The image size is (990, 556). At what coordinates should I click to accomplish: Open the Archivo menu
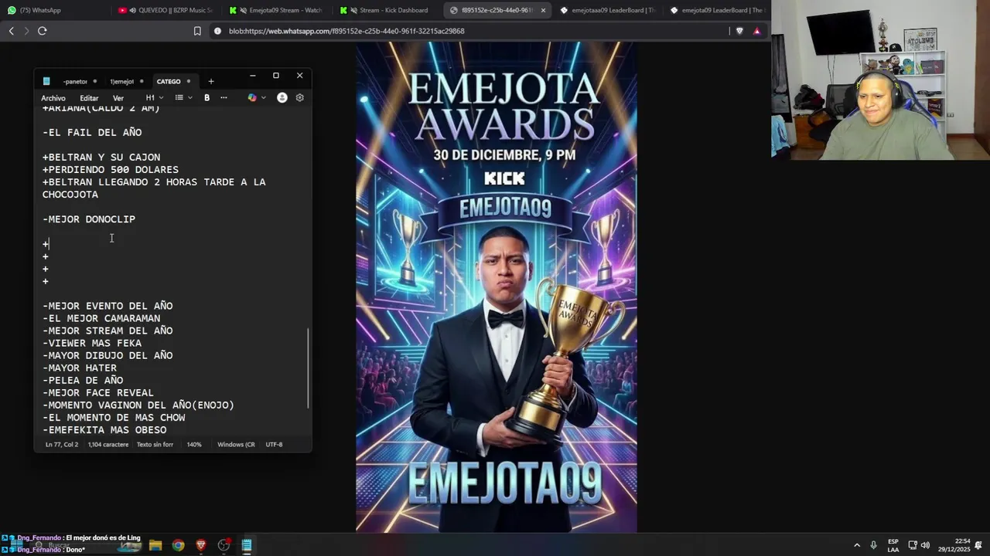53,98
